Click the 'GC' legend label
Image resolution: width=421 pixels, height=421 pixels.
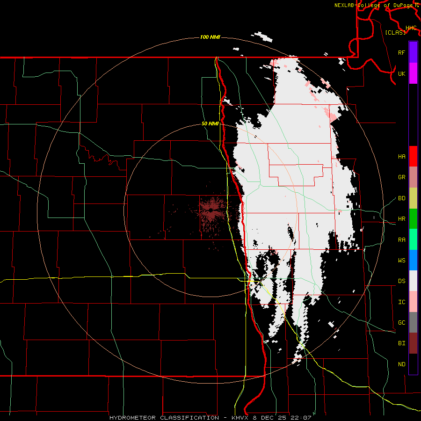401,323
